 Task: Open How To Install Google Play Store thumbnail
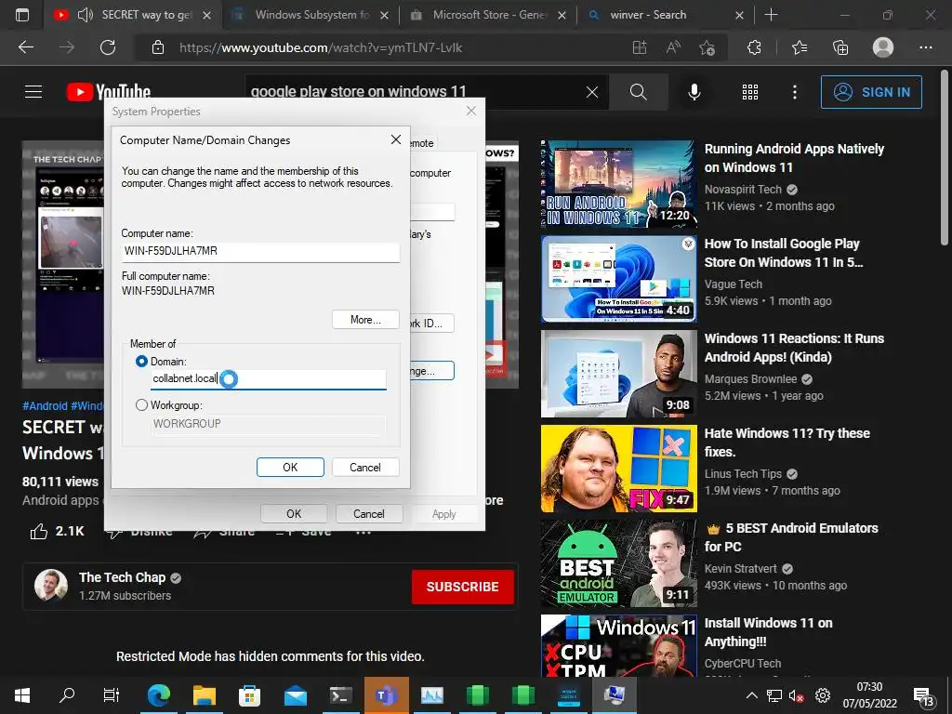618,279
